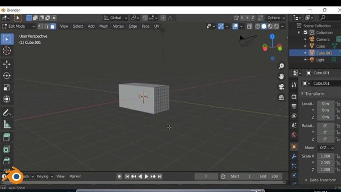Select the Extrude Region tool
This screenshot has width=341, height=192.
point(7,138)
